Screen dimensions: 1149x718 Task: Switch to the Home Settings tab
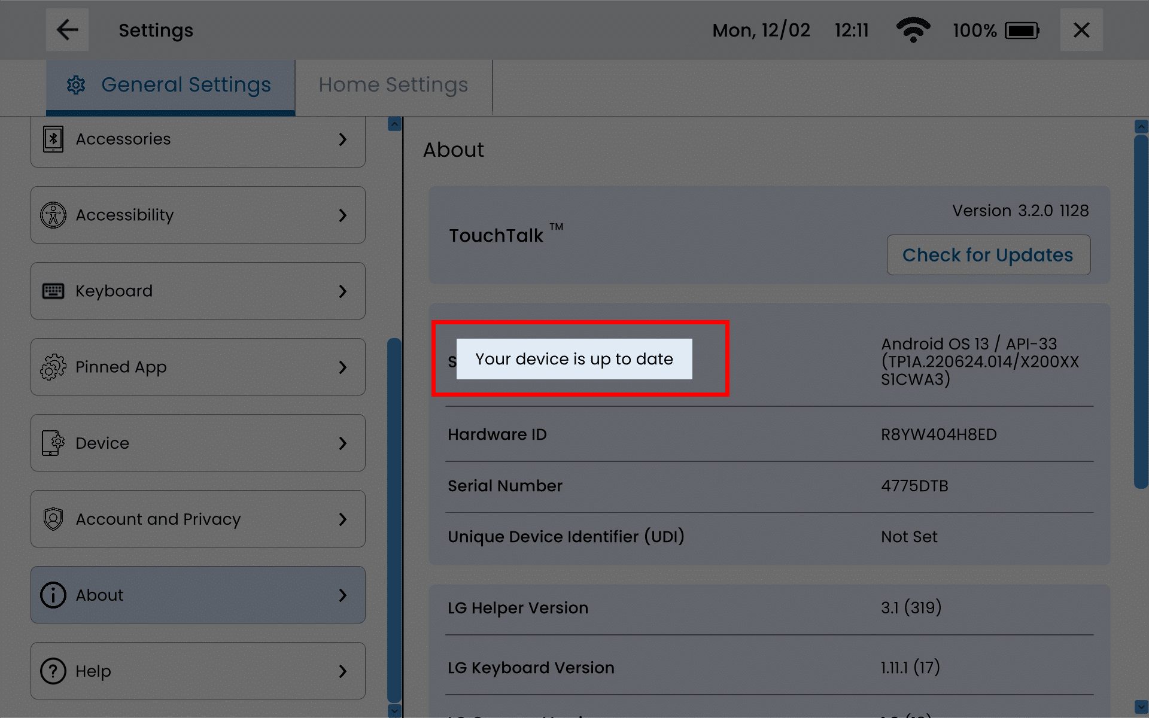[x=393, y=85]
